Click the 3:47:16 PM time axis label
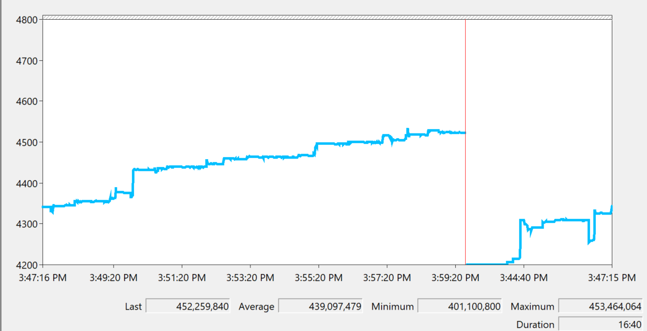Image resolution: width=647 pixels, height=331 pixels. pos(43,278)
